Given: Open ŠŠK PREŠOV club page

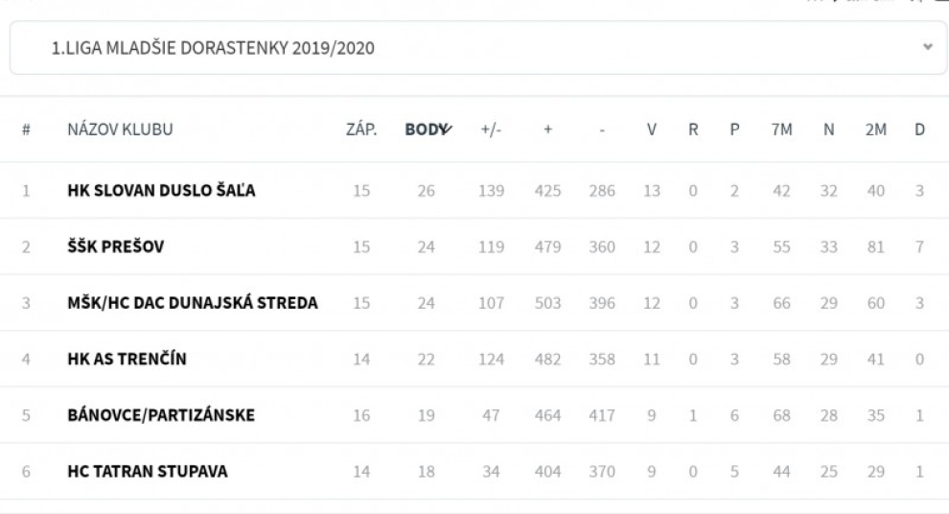Looking at the screenshot, I should click(x=116, y=247).
